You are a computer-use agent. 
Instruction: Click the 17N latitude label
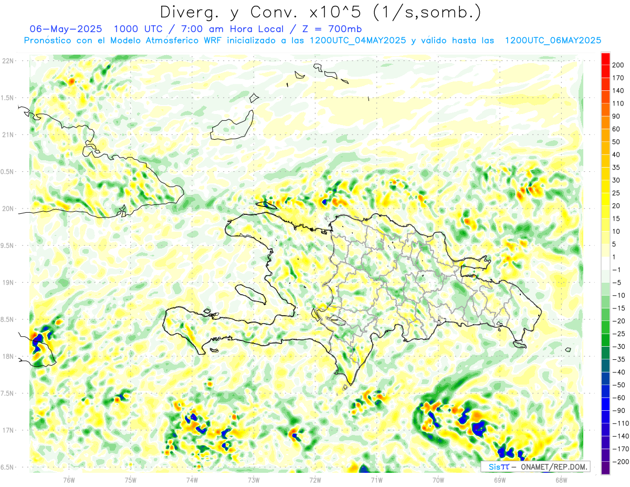click(7, 431)
